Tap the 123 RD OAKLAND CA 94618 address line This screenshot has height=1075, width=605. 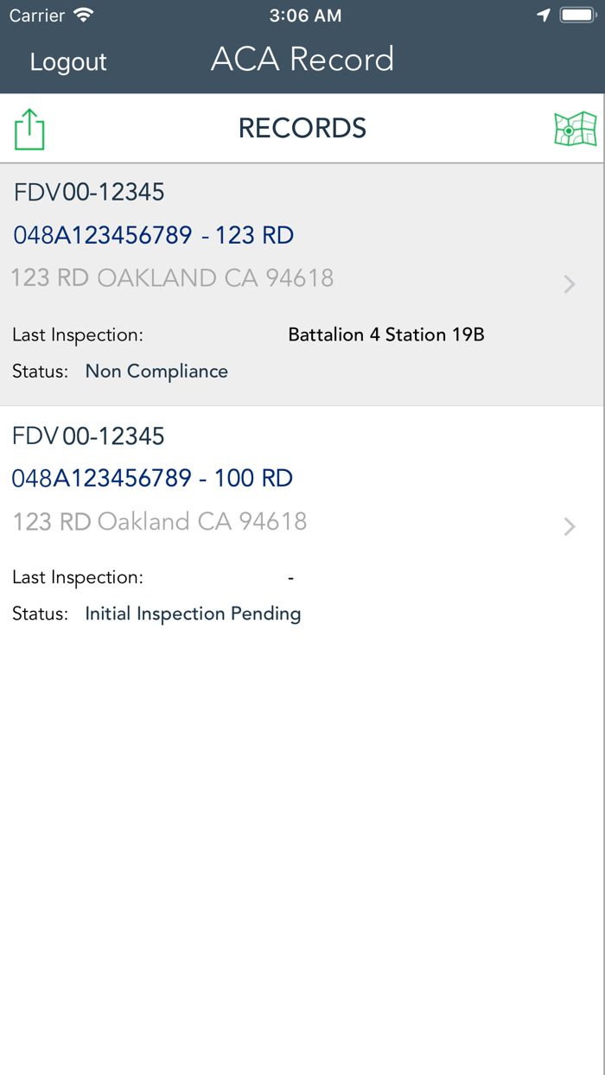(171, 277)
